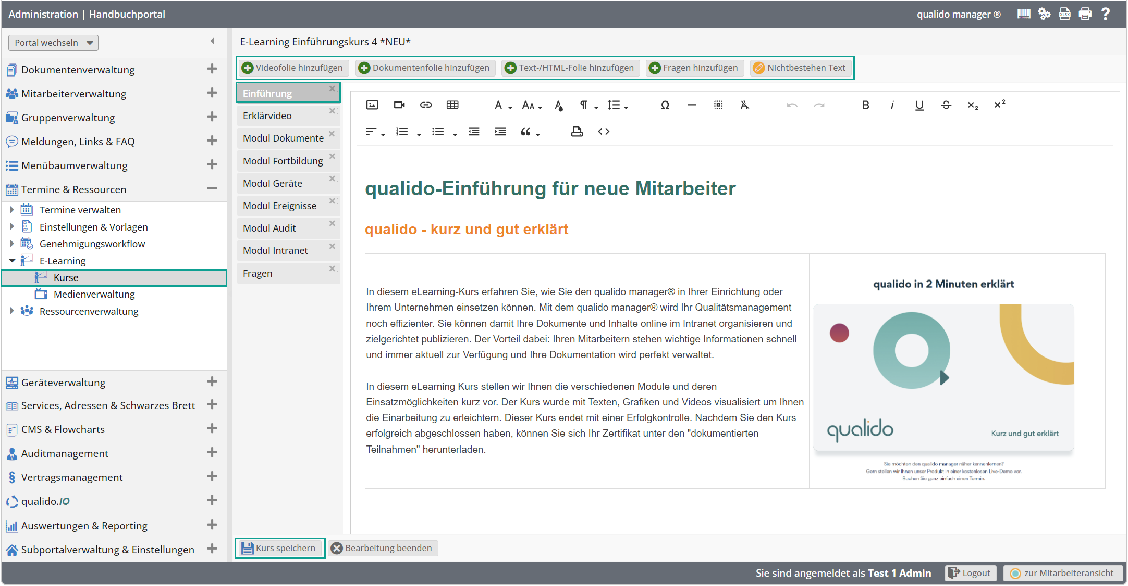The image size is (1128, 586).
Task: Click the header printer icon
Action: point(1085,14)
